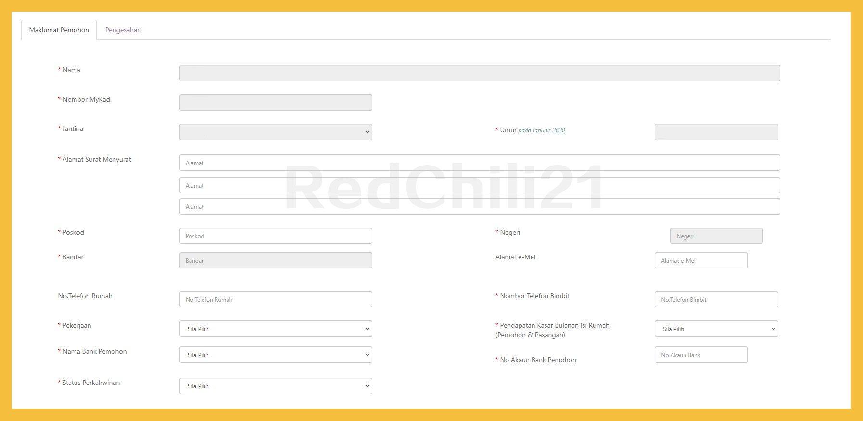The height and width of the screenshot is (421, 863).
Task: Select the Maklumat Pemohon tab
Action: [59, 30]
